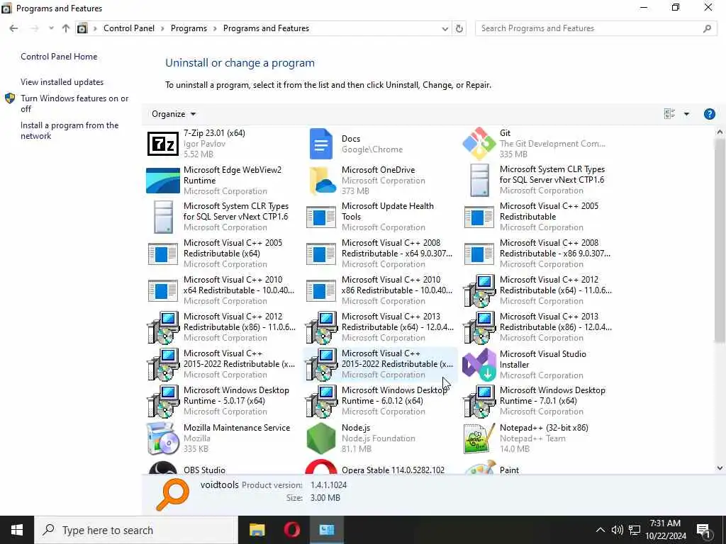Select Microsoft Visual C++ 2012 Redistributable (x64) entry
Screen dimensions: 726x544
[539, 290]
